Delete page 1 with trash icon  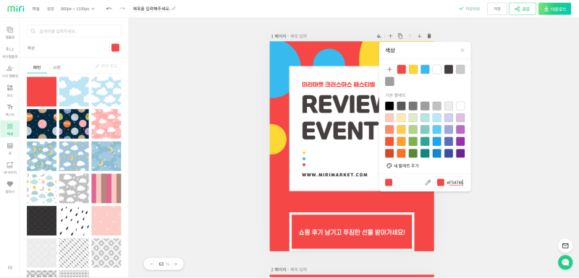click(429, 35)
